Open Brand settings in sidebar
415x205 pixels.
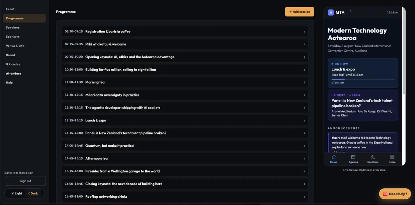pos(24,55)
